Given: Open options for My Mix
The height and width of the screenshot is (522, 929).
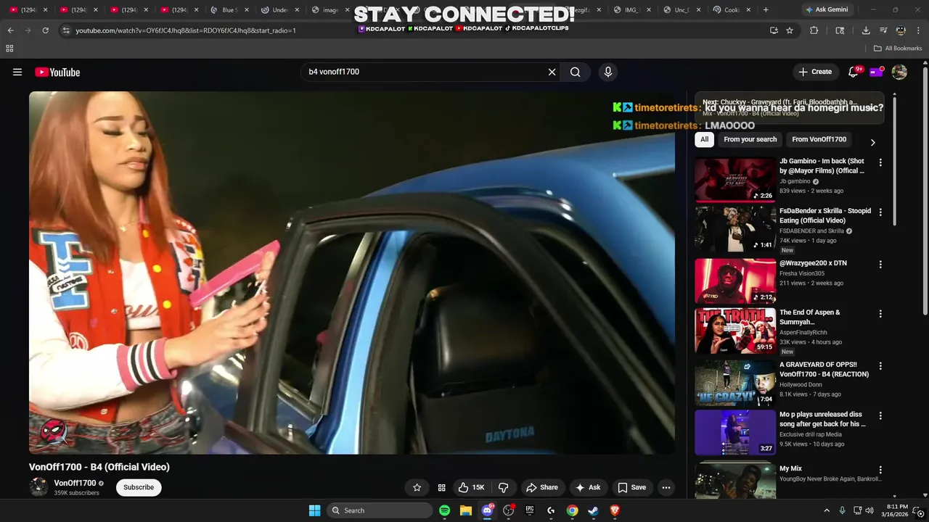Looking at the screenshot, I should click(x=880, y=470).
